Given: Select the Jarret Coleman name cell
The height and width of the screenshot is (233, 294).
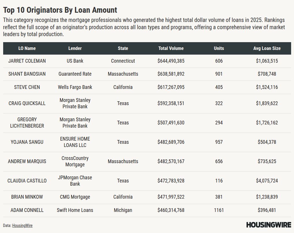Looking at the screenshot, I should pyautogui.click(x=27, y=61).
